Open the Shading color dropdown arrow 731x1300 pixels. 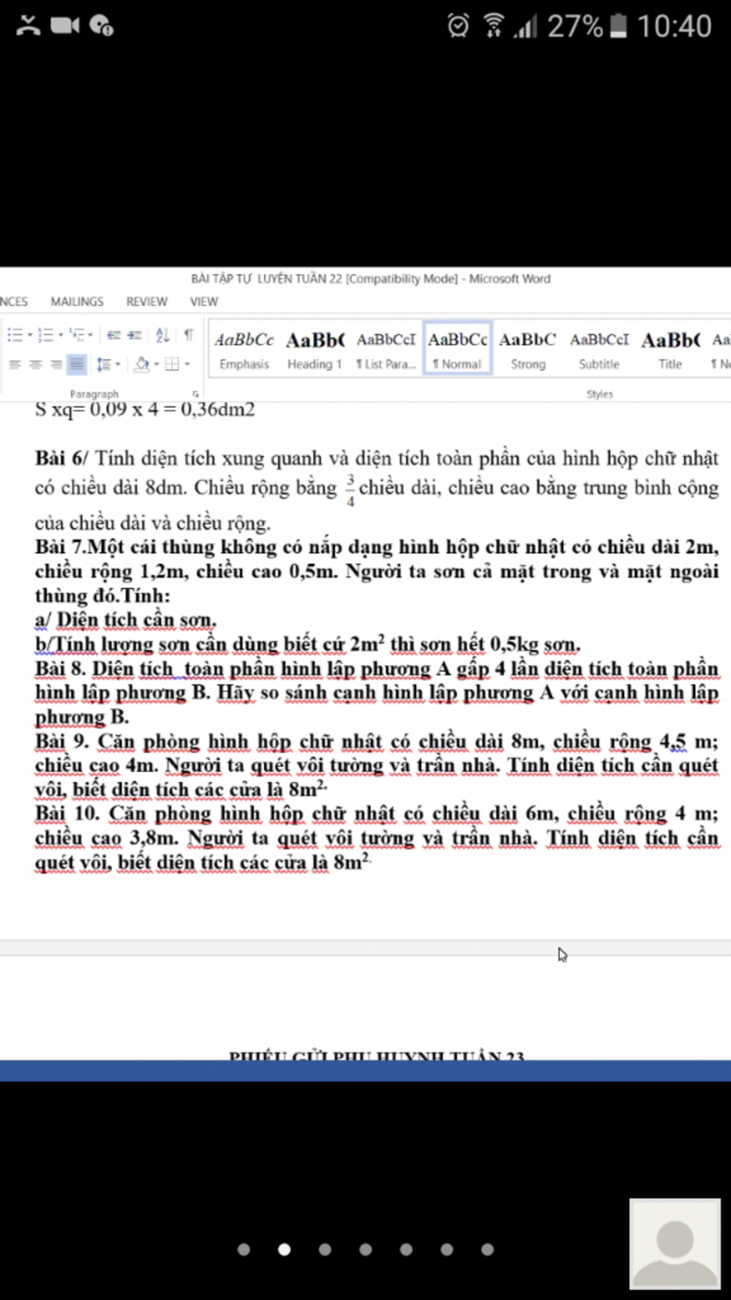coord(156,364)
